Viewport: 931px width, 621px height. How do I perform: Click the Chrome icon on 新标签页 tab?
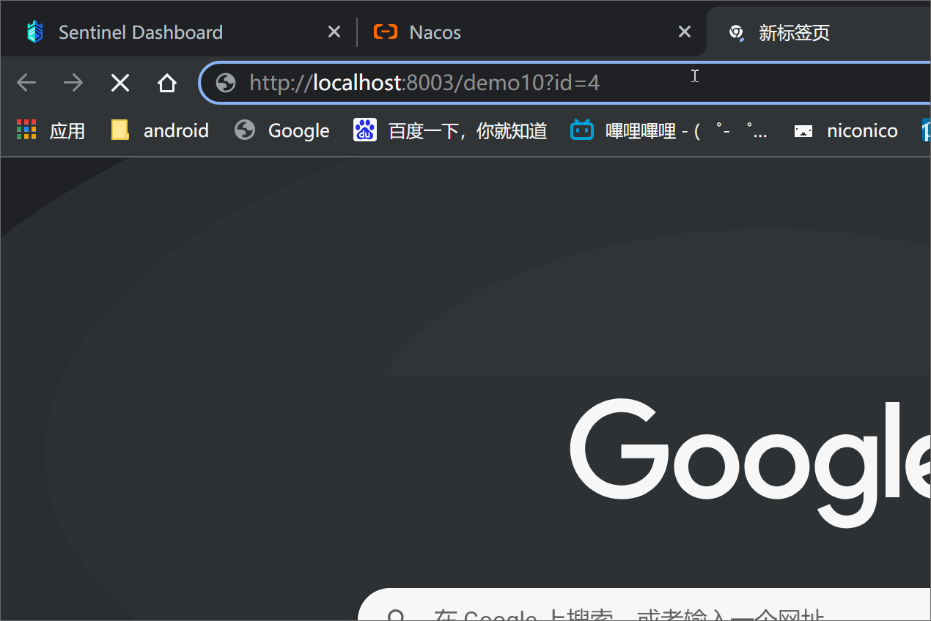point(736,32)
